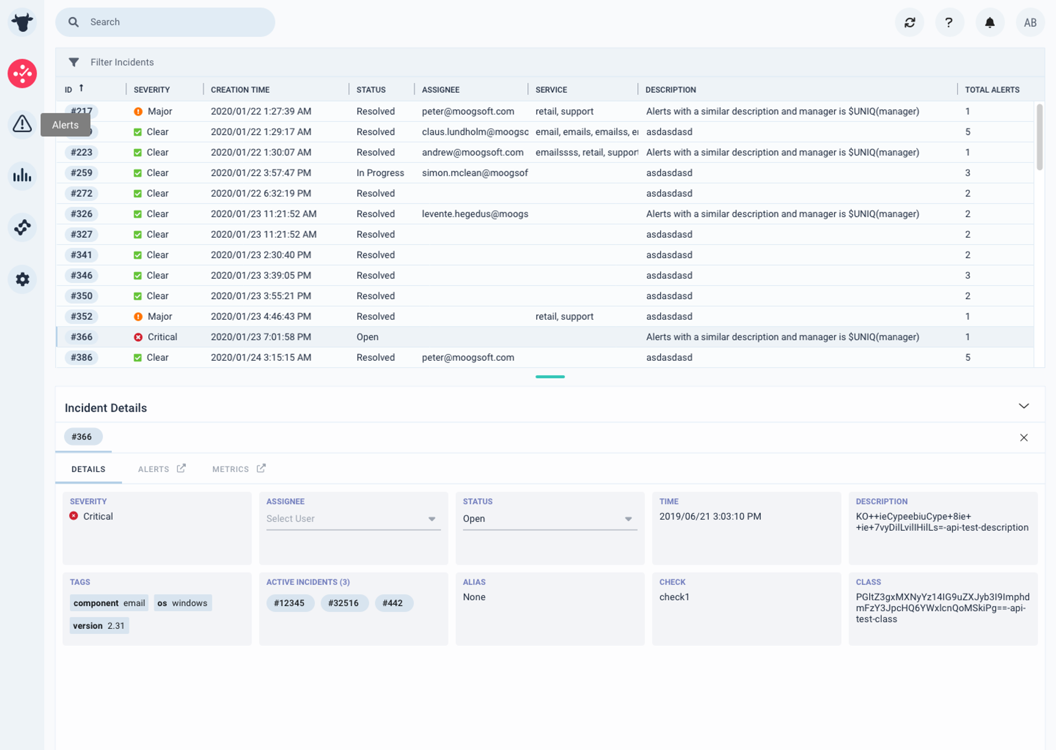Open active incident #32516 chip

pos(344,603)
